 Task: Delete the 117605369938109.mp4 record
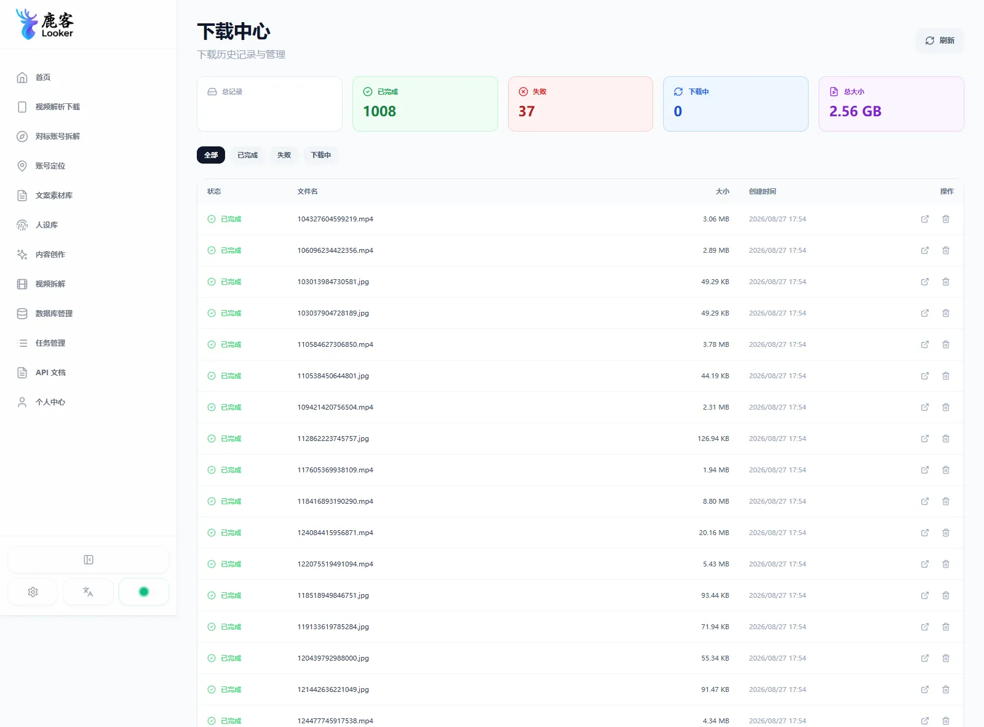(946, 470)
